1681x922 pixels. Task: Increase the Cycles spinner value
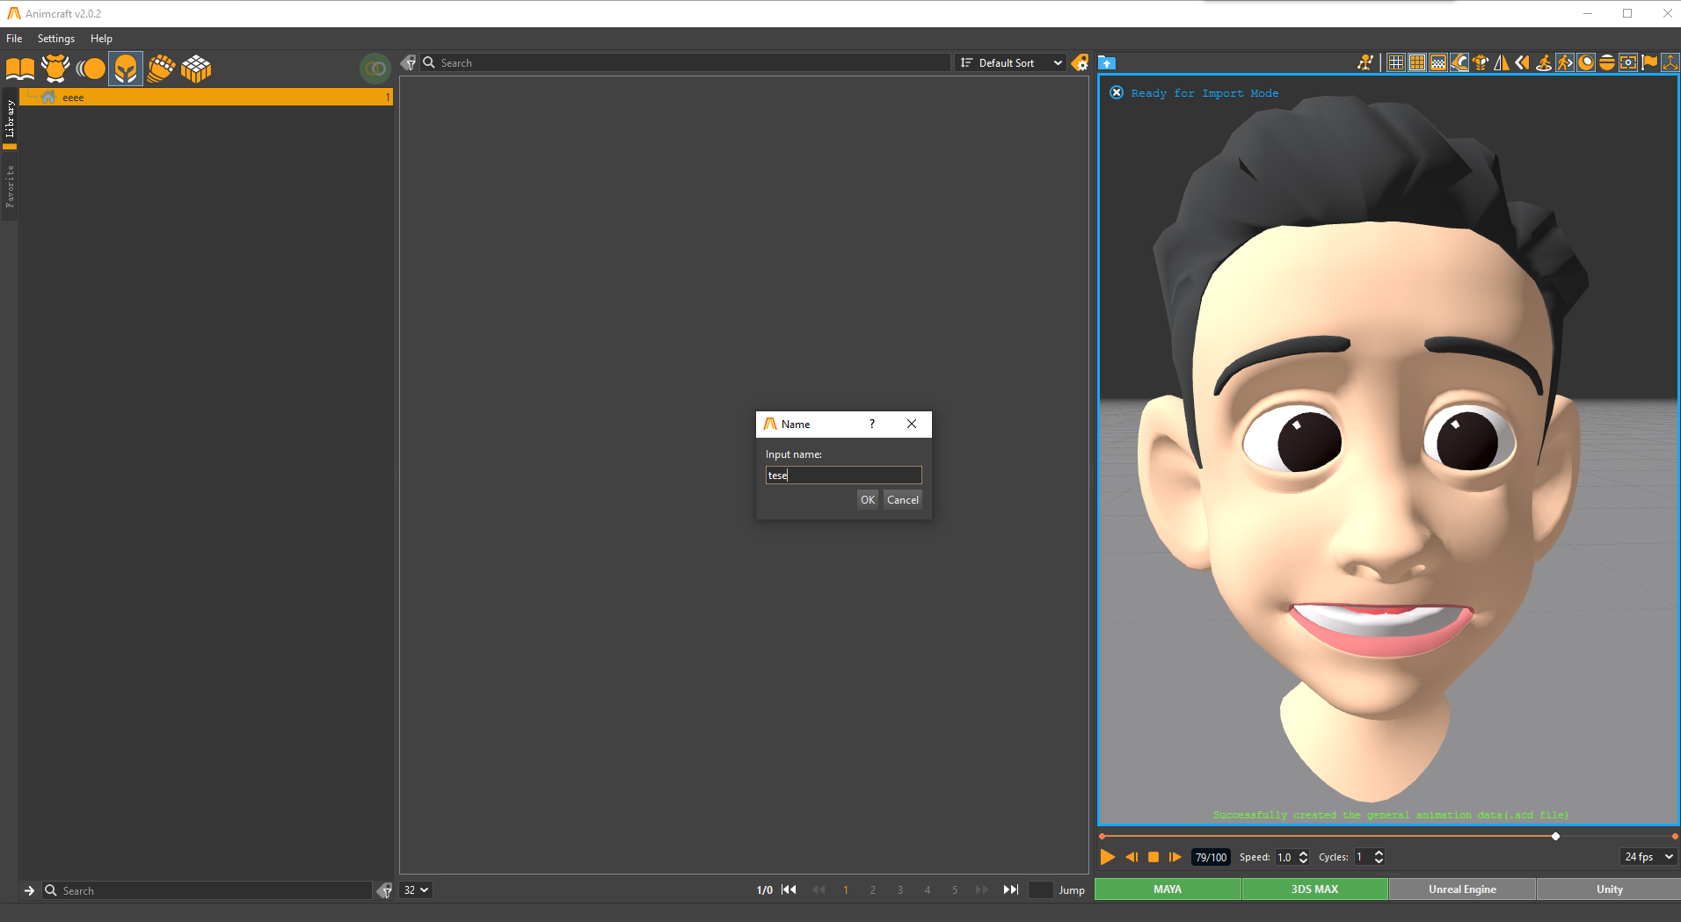tap(1379, 853)
